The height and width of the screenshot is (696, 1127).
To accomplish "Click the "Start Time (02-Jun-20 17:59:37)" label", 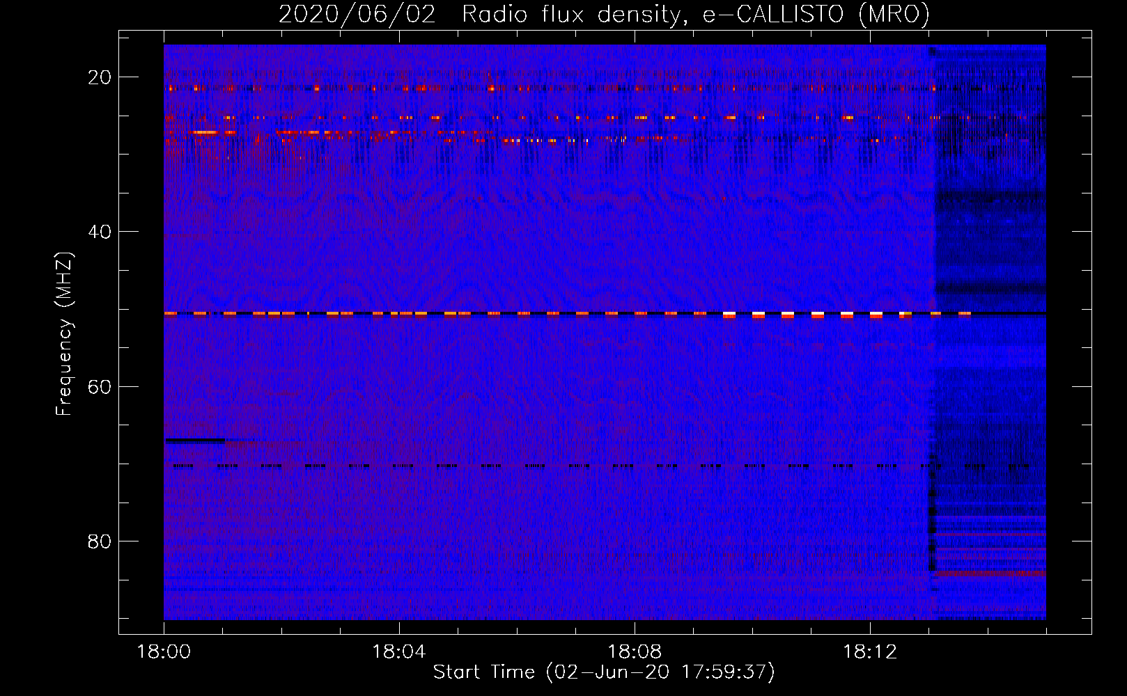I will [604, 672].
